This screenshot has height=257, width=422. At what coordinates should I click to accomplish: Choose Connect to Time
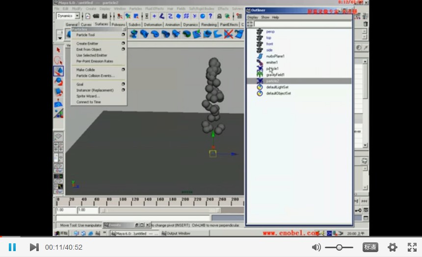pyautogui.click(x=88, y=102)
